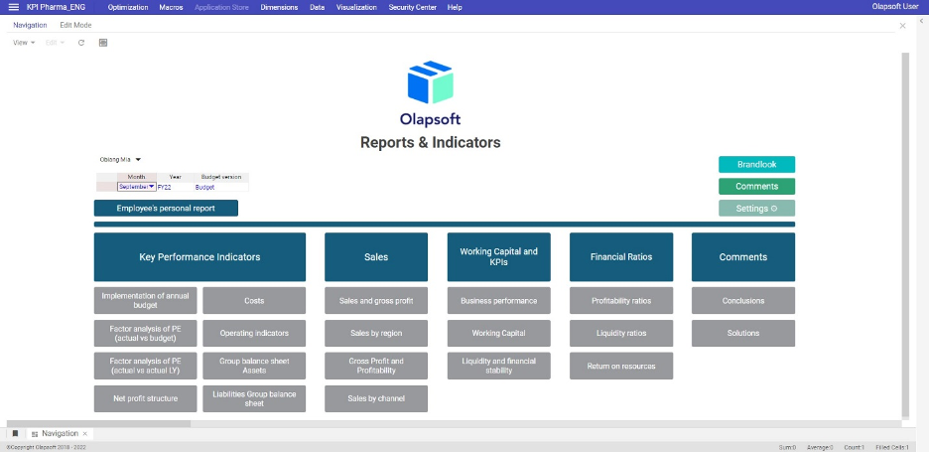Open the Liquidity ratios report
929x453 pixels.
point(621,333)
